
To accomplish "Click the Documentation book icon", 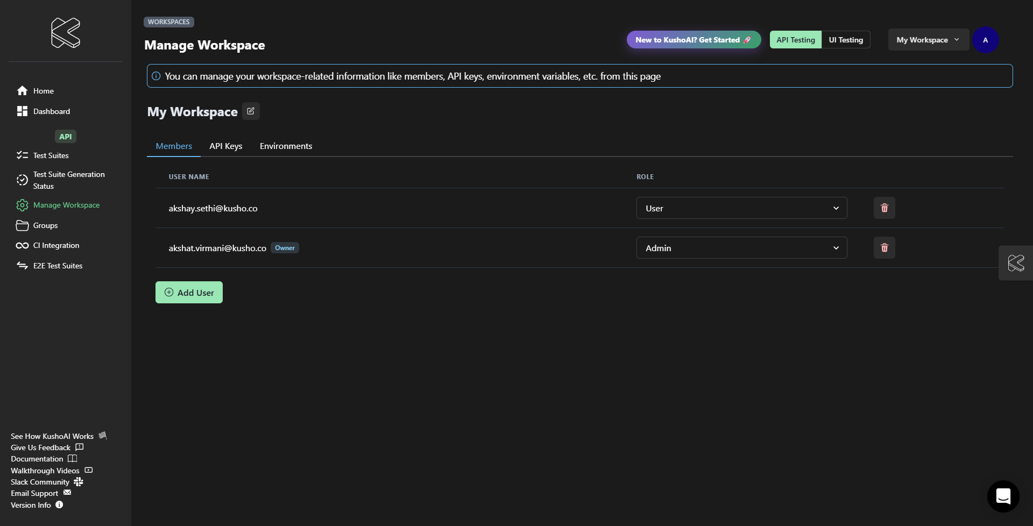I will click(72, 459).
